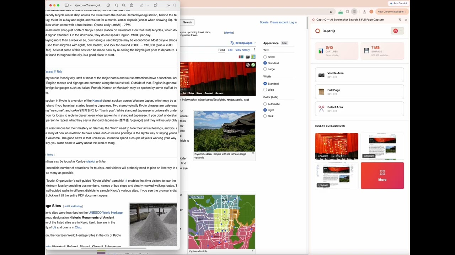Toggle the sidebar view in Preview toolbar

pyautogui.click(x=66, y=5)
